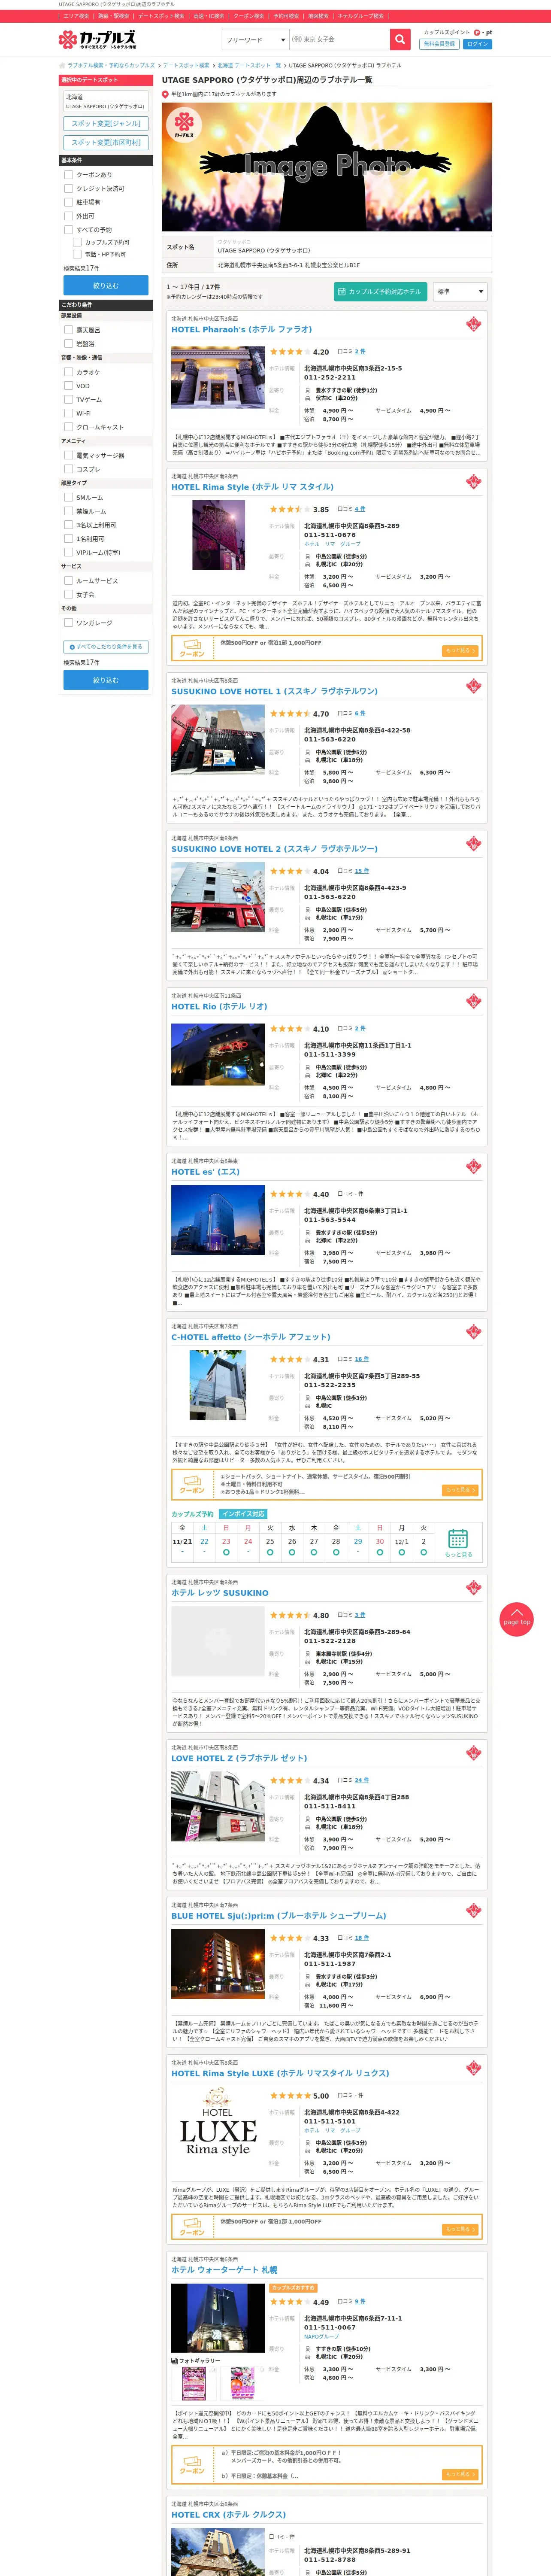Click the ログイン button
This screenshot has height=2576, width=551.
click(478, 44)
